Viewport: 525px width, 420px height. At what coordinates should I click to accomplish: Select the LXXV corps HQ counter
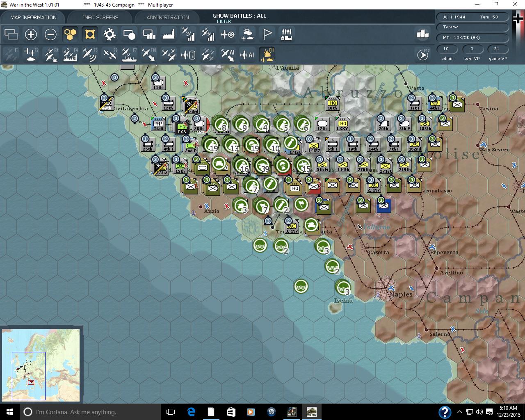click(x=342, y=124)
